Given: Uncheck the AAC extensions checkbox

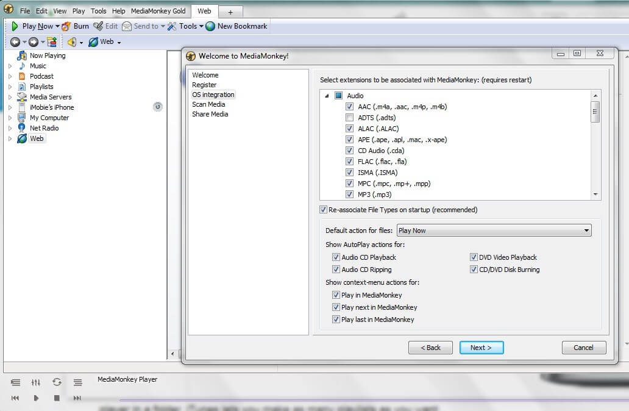Looking at the screenshot, I should pos(349,107).
